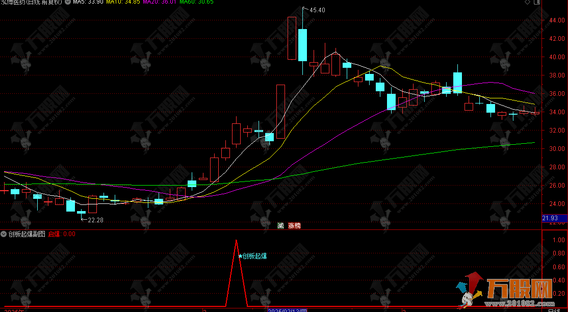568x312 pixels.
Task: Click the 日线 period label at bottom right
Action: [x=554, y=309]
